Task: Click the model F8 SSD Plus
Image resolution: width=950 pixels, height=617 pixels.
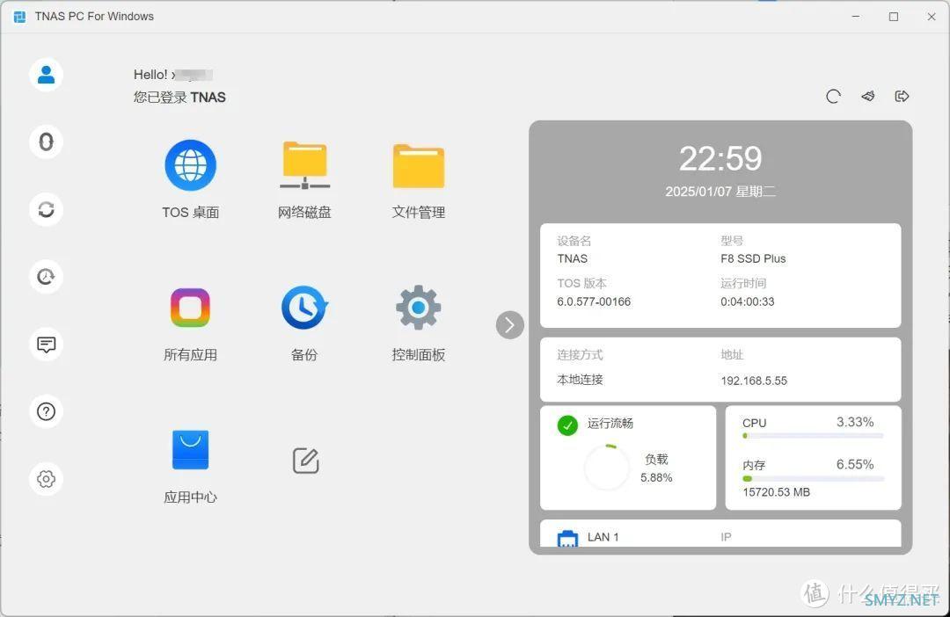Action: (x=753, y=258)
